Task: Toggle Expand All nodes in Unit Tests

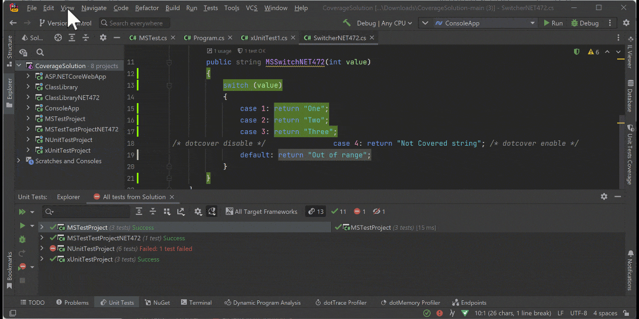Action: point(140,211)
